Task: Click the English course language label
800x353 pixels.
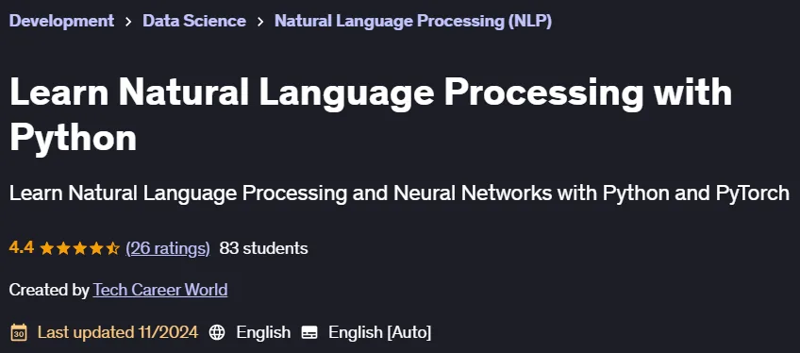Action: pos(263,332)
